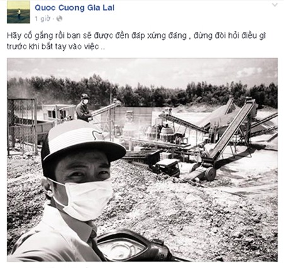284x268 pixels.
Task: Click the background worker wearing a mask
Action: (x=84, y=108)
